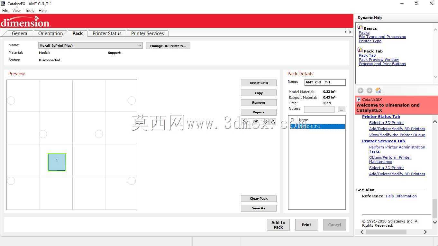Click the 2:44 time value
Viewport: 438px width, 246px height.
tap(327, 103)
